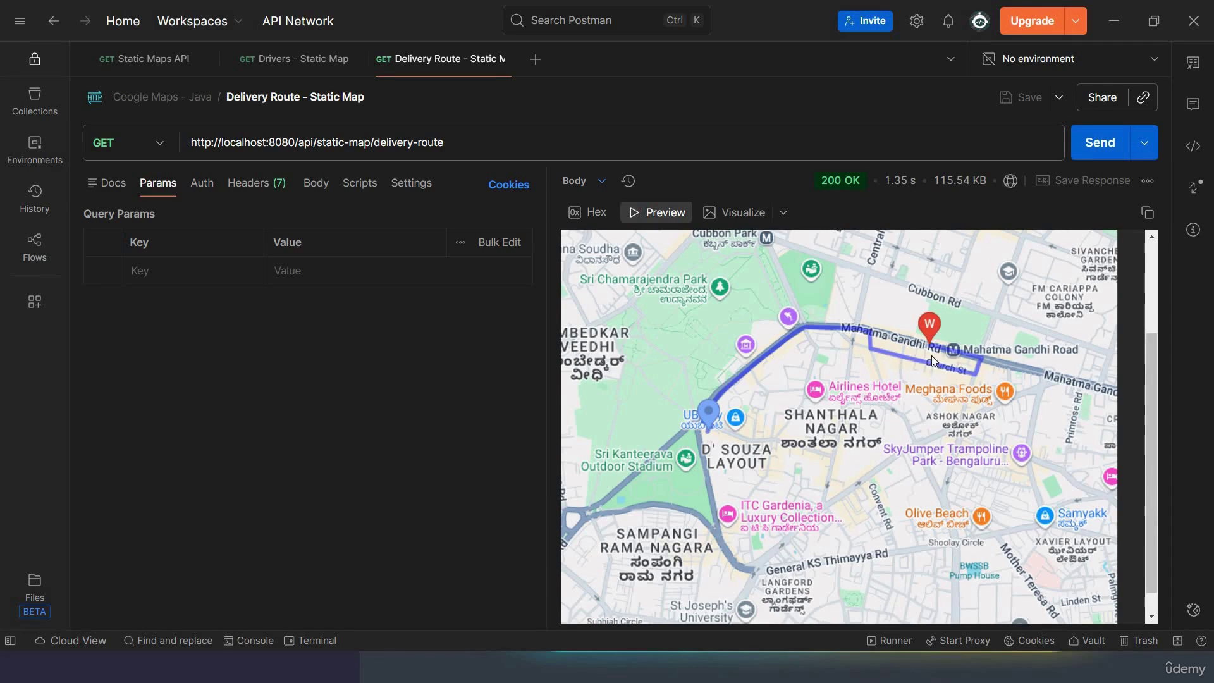Open the Files BETA panel
The image size is (1214, 683).
[34, 594]
